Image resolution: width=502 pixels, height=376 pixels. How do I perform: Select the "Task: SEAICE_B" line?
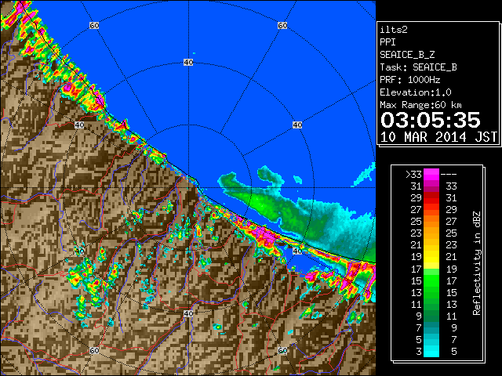pos(418,67)
